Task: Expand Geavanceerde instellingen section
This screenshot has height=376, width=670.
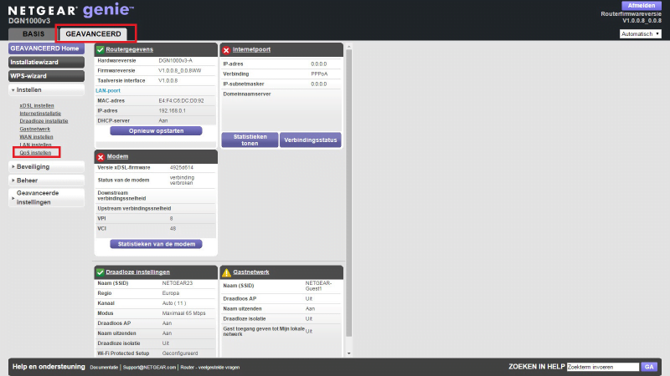Action: (46, 197)
